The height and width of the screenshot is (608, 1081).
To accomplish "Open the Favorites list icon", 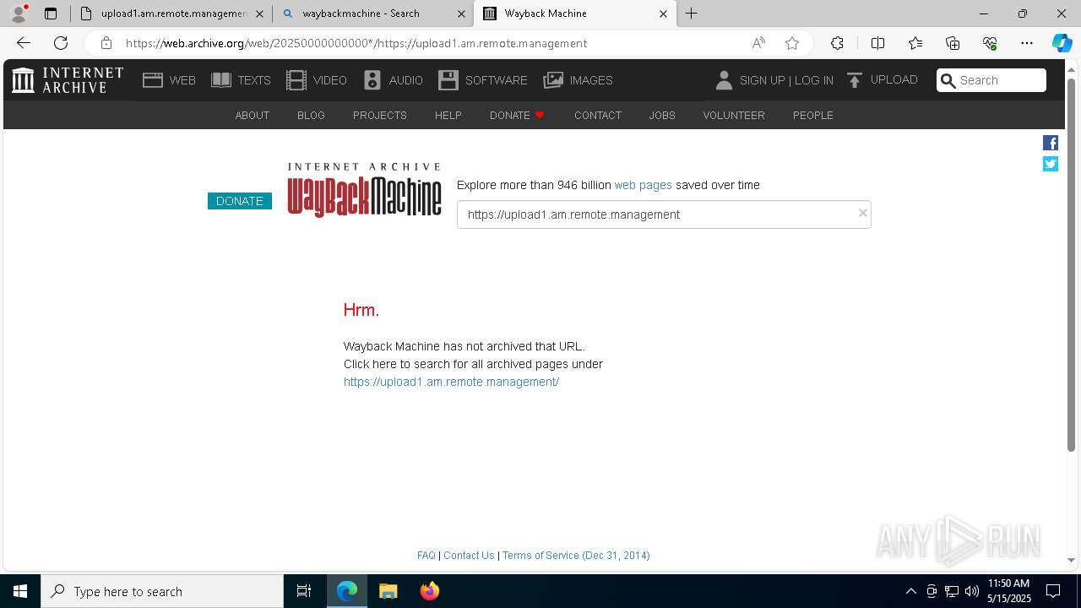I will [x=915, y=43].
